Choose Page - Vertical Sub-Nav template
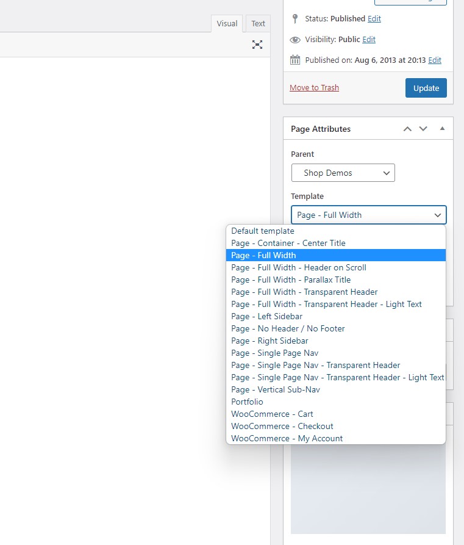Screen dimensions: 464x545 pyautogui.click(x=336, y=389)
